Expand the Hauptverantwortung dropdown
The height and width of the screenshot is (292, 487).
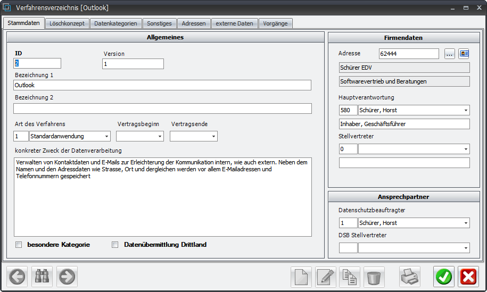[x=466, y=111]
